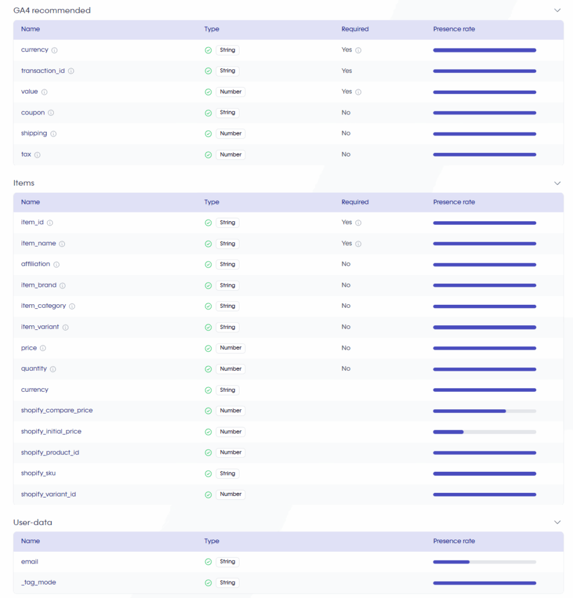Click Type column header in User-data table
Viewport: 573px width, 598px height.
[x=211, y=541]
